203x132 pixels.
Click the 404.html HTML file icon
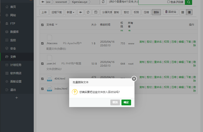click(x=49, y=78)
